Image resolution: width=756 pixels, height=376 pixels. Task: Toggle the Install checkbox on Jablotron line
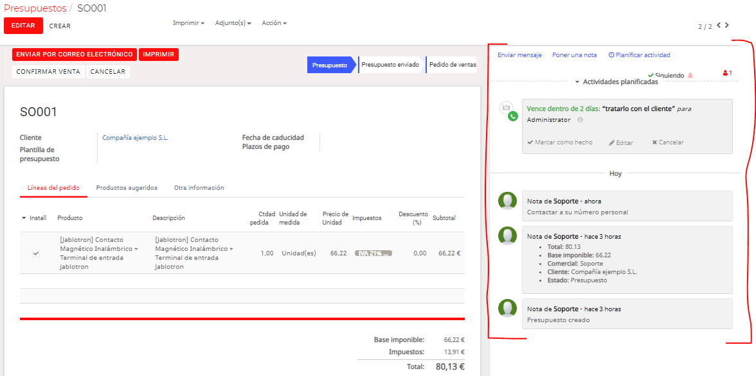click(x=36, y=253)
